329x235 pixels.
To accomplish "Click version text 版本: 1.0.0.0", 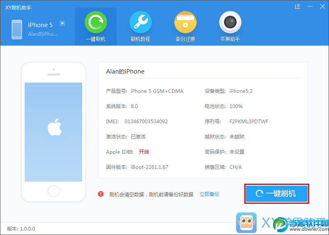I will point(21,228).
